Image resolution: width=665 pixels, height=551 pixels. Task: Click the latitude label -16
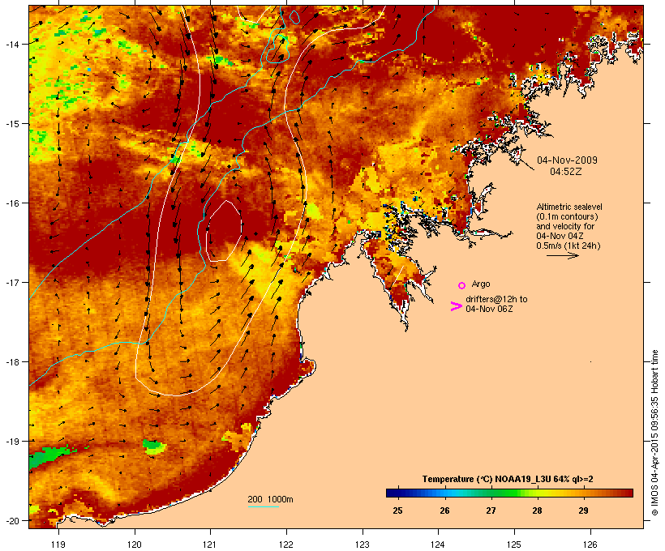tap(11, 203)
